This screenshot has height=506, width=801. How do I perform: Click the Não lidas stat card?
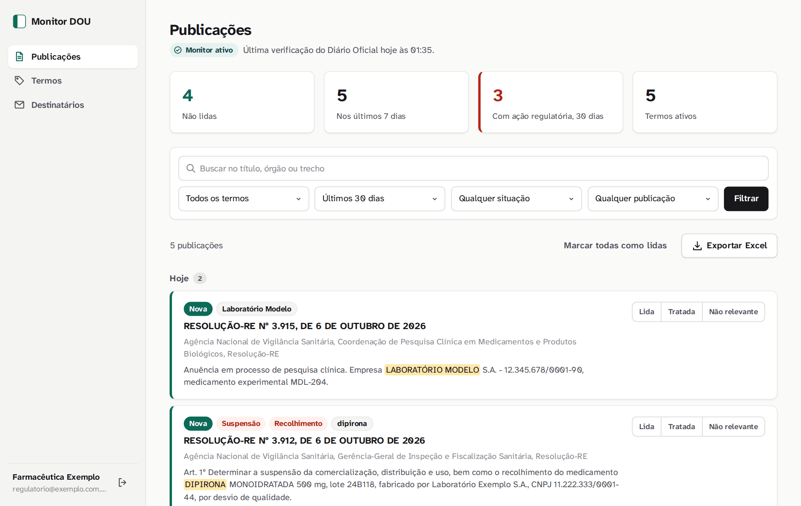click(242, 102)
